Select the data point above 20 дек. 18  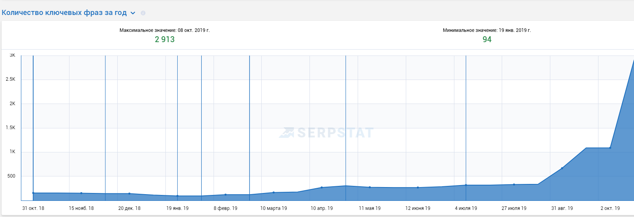coord(129,193)
